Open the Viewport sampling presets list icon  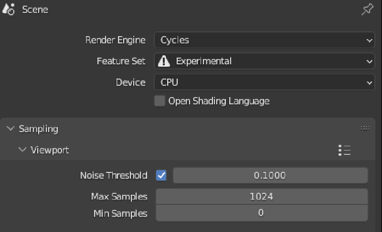click(x=344, y=150)
